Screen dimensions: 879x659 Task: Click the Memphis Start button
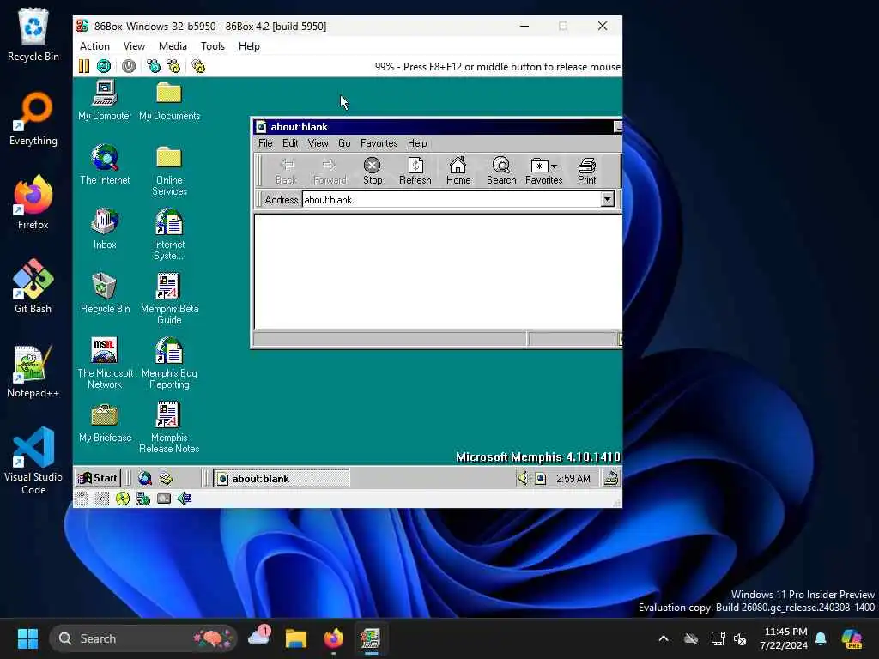(x=98, y=478)
